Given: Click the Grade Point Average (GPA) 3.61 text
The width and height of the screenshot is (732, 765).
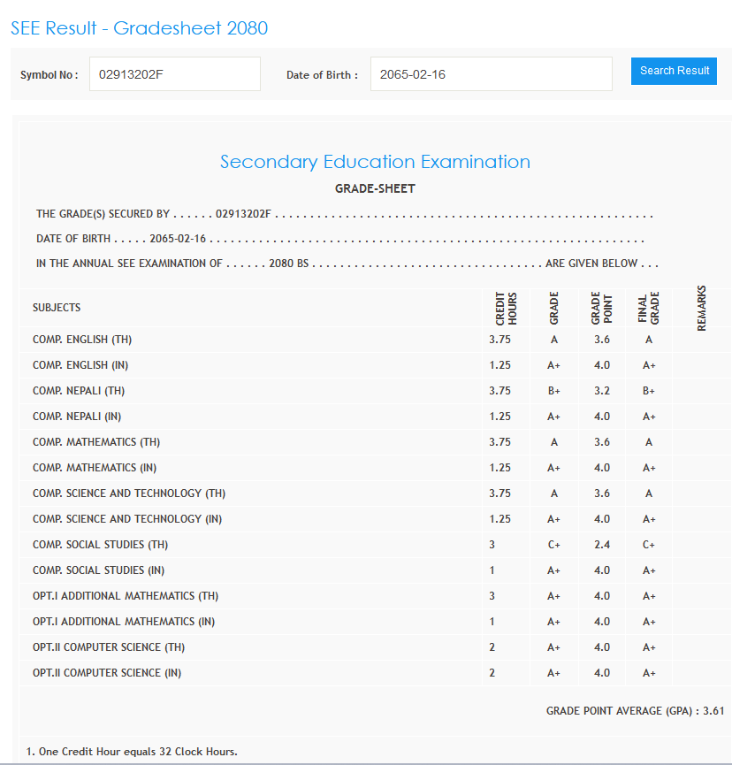Looking at the screenshot, I should tap(635, 711).
